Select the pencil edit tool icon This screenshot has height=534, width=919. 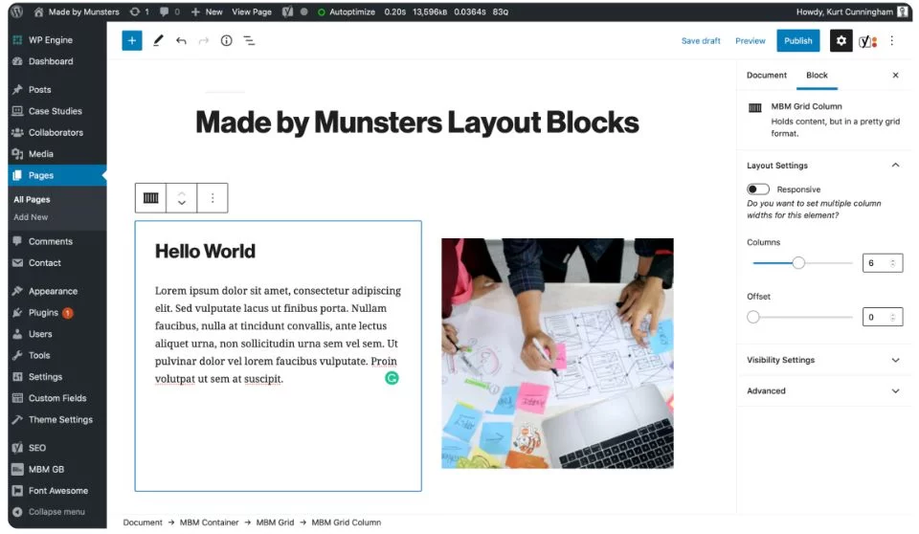tap(158, 40)
